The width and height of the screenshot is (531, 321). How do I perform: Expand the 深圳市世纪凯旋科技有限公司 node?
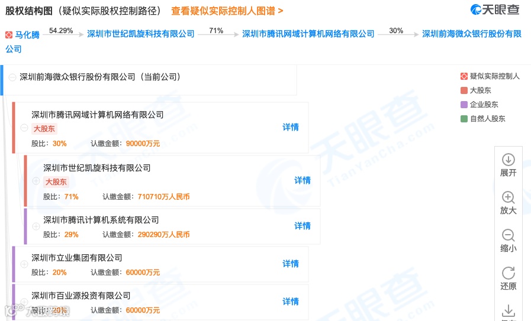[x=36, y=181]
